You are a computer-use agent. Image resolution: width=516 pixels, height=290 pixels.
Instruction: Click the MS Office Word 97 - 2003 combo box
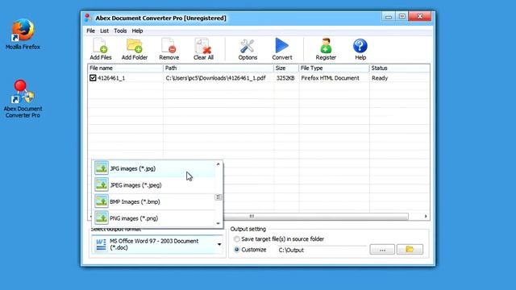tap(157, 244)
